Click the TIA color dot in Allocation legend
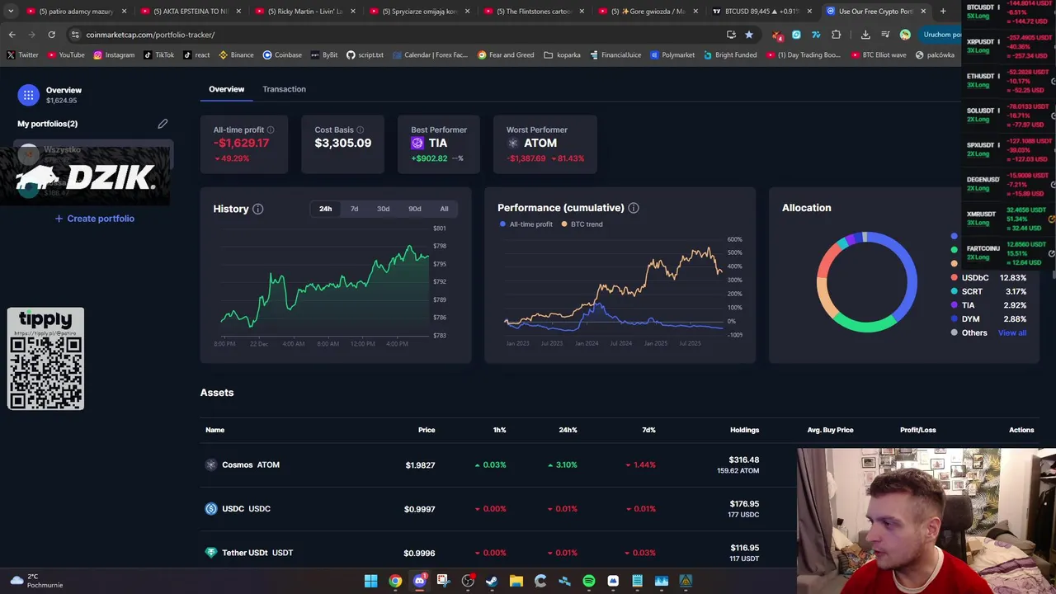The width and height of the screenshot is (1056, 594). click(955, 305)
